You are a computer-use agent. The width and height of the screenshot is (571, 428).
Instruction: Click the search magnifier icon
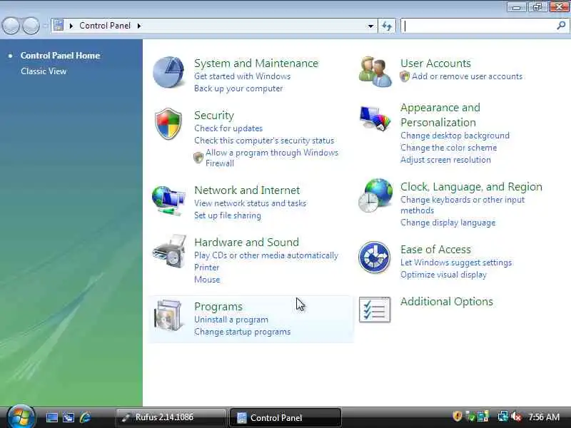pyautogui.click(x=561, y=26)
